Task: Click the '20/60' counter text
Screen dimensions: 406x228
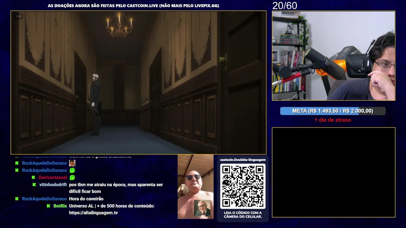Action: pyautogui.click(x=285, y=5)
